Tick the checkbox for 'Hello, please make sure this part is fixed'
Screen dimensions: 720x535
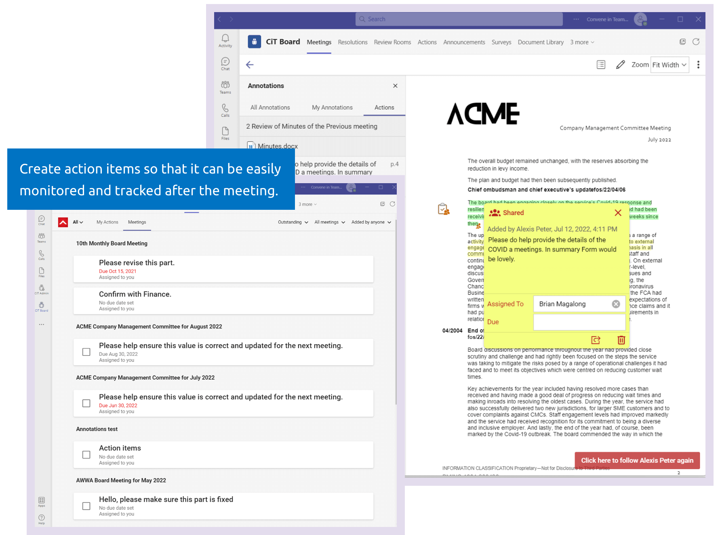86,506
